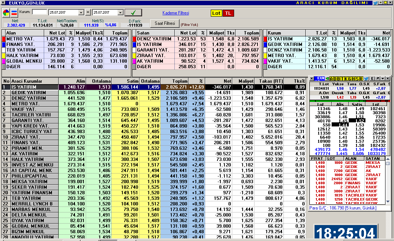
Task: Select the yellow S letter button
Action: click(x=358, y=79)
